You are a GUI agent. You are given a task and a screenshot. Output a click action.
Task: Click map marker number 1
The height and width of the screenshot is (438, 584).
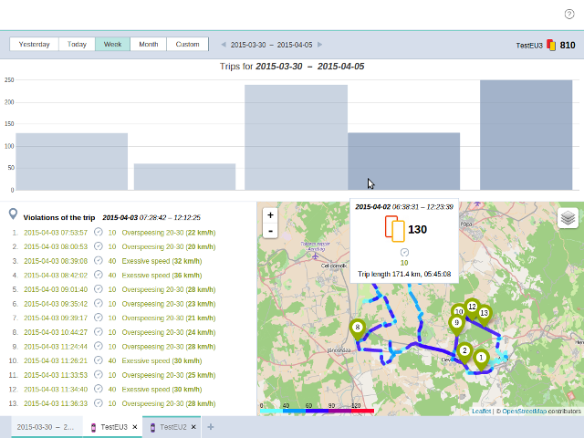point(481,360)
